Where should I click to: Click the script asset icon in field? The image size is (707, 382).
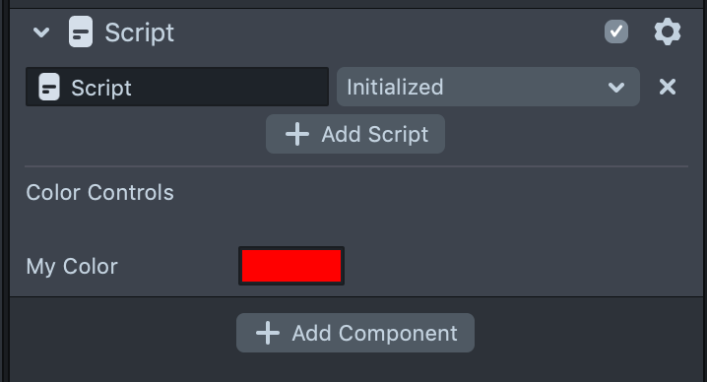click(49, 87)
